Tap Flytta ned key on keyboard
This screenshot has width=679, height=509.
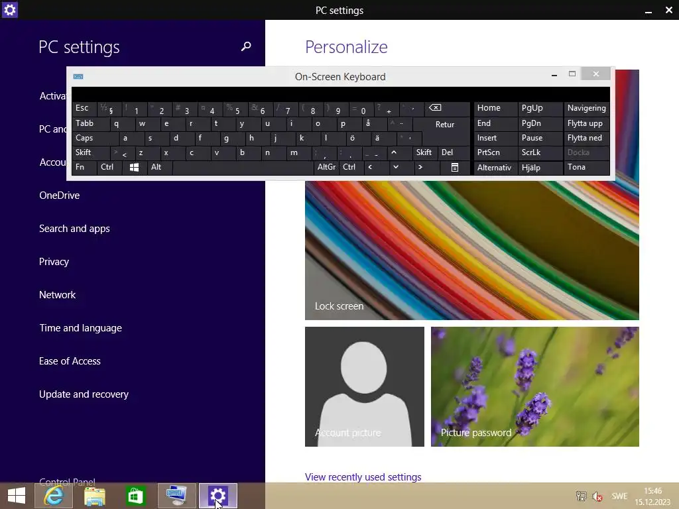(x=586, y=138)
